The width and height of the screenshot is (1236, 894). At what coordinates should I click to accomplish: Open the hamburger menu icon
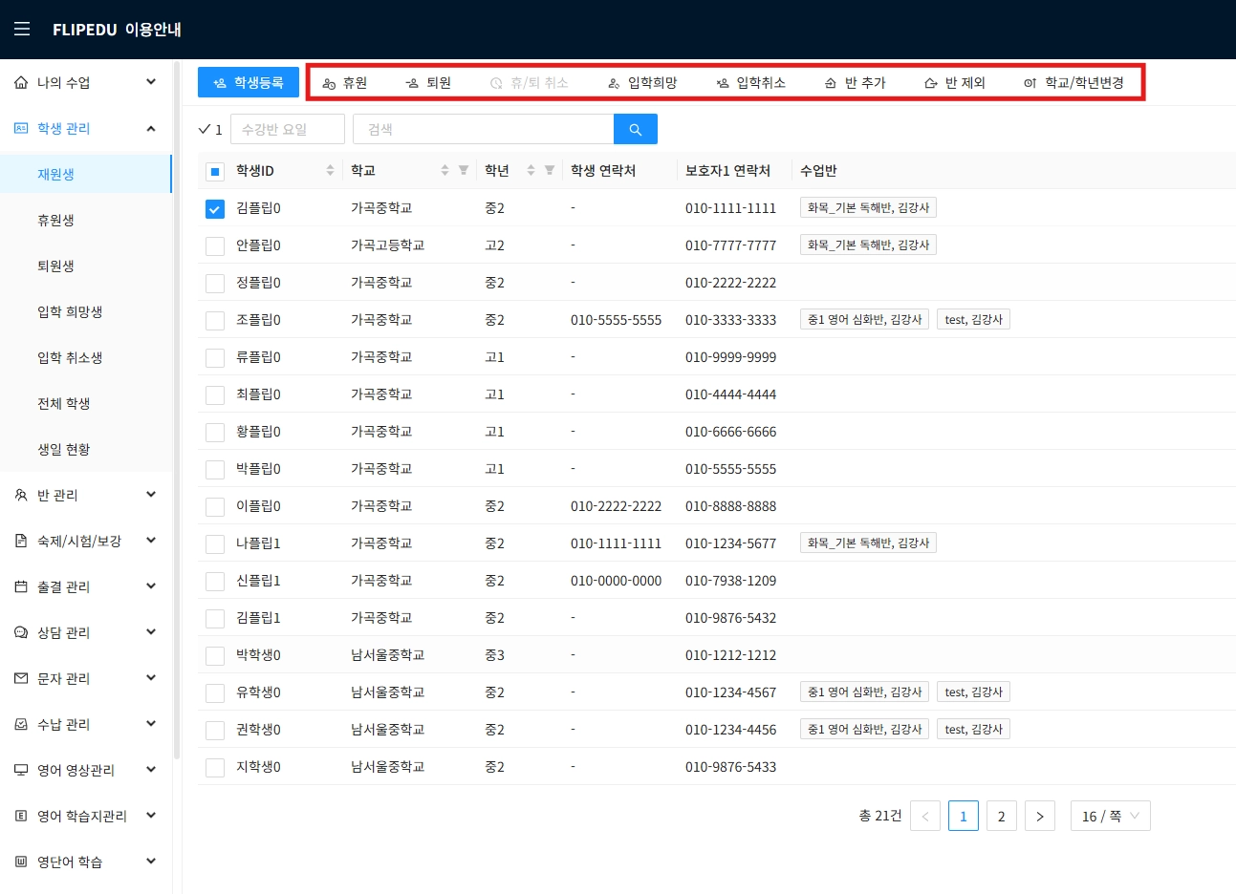coord(22,30)
